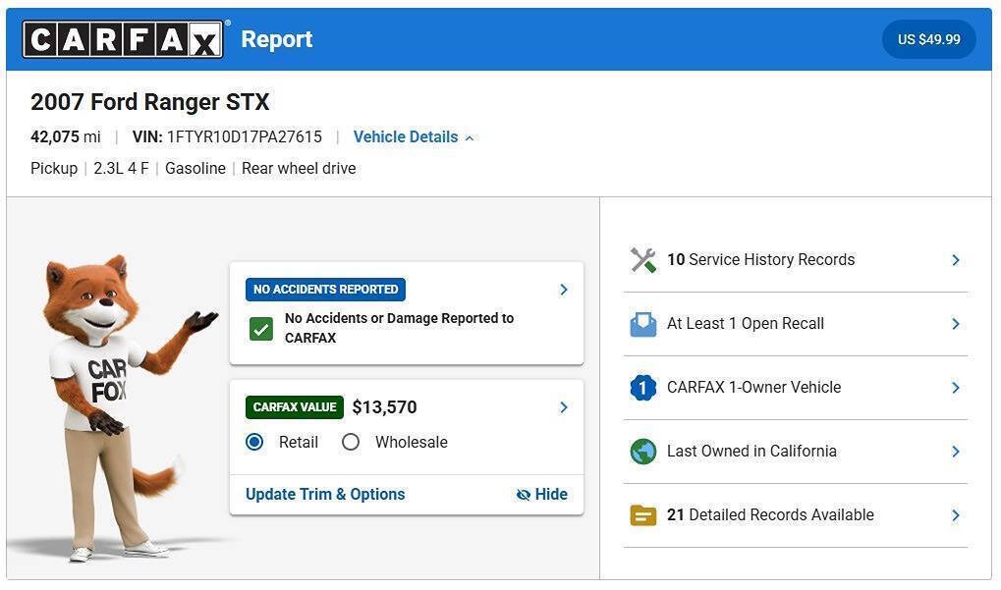The image size is (1001, 590).
Task: Expand Detailed Records Available chevron
Action: click(956, 515)
